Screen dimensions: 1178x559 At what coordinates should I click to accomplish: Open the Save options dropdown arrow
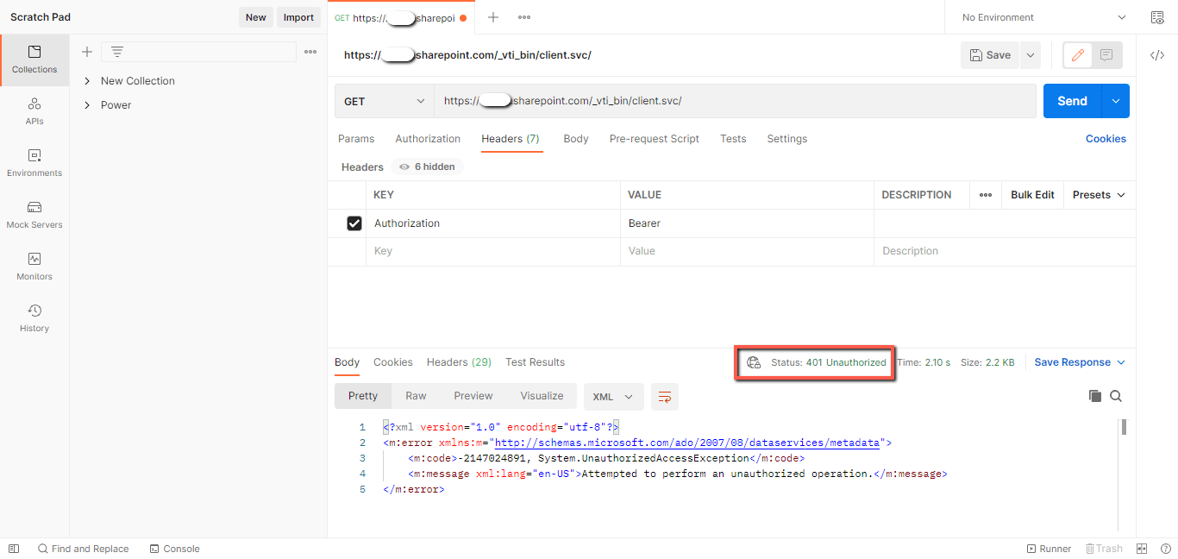pyautogui.click(x=1030, y=55)
